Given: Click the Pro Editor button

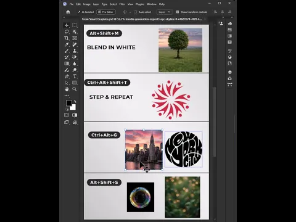Looking at the screenshot, I should coord(106,12).
